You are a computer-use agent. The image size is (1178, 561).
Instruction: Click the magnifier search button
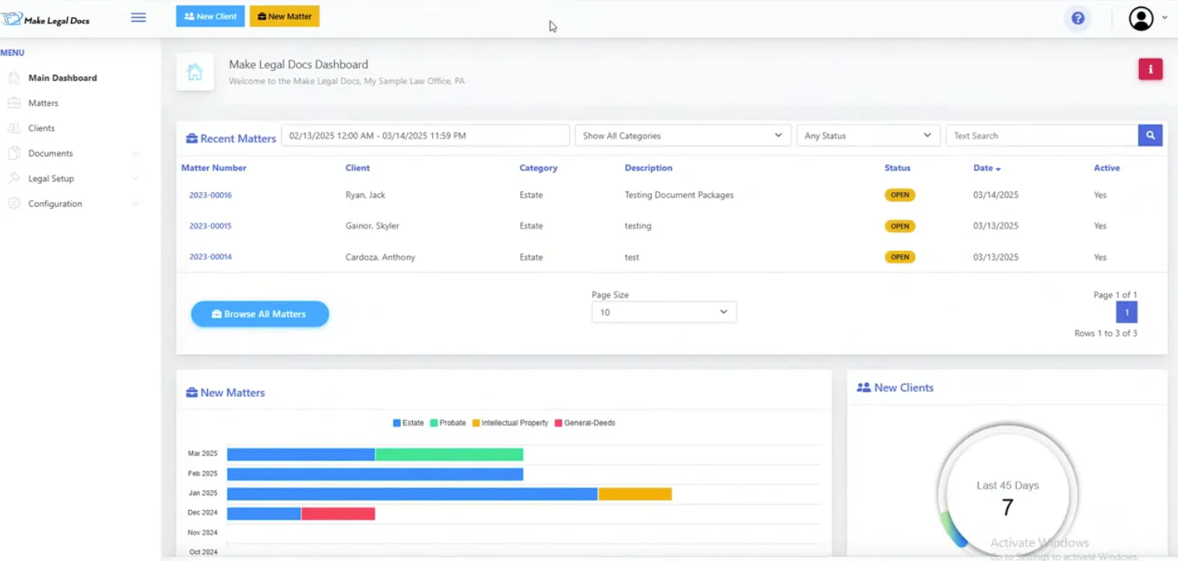tap(1151, 135)
